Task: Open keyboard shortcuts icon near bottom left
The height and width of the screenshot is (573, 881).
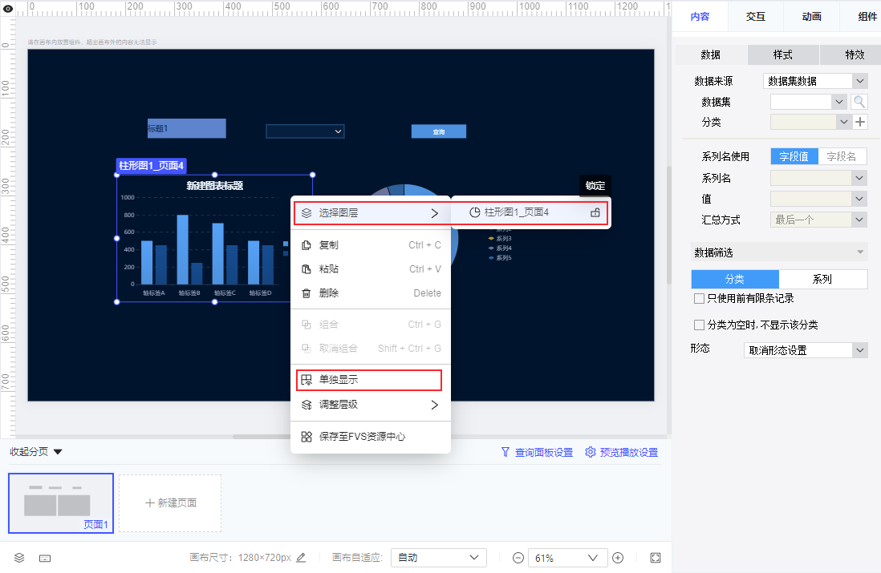Action: point(45,558)
